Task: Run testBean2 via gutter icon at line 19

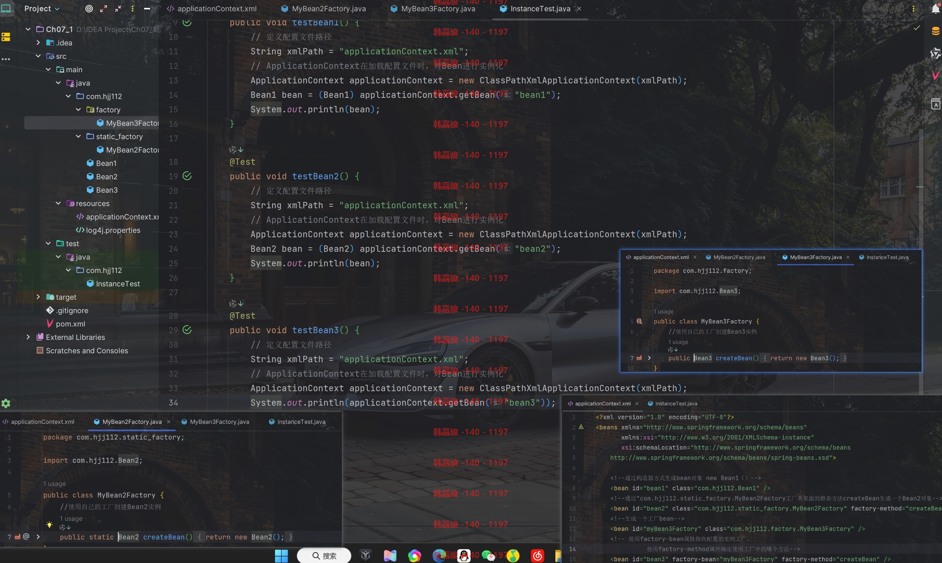Action: [187, 176]
